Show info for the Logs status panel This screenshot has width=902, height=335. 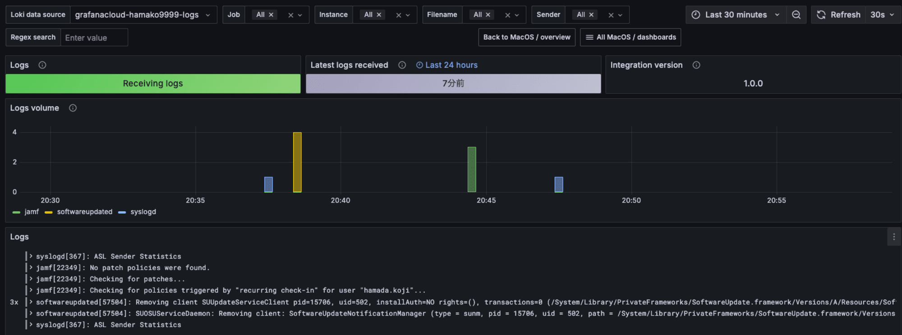pyautogui.click(x=42, y=65)
